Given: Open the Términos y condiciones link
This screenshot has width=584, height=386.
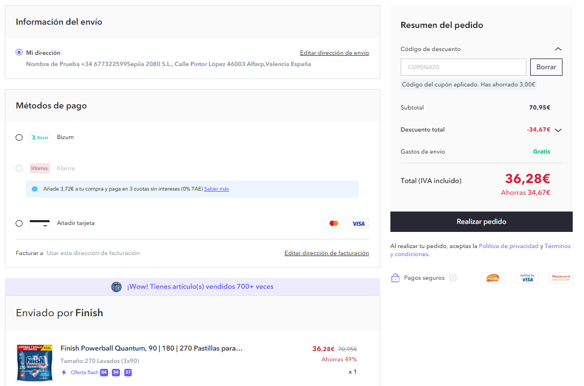Looking at the screenshot, I should (557, 246).
